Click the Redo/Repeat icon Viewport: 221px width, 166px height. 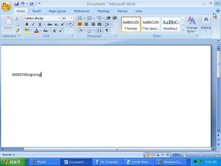tap(31, 4)
